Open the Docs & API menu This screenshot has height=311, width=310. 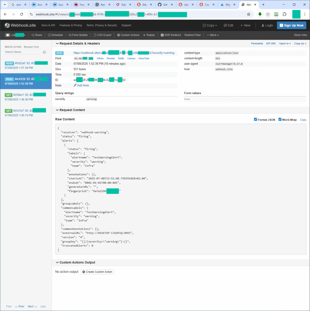point(48,26)
